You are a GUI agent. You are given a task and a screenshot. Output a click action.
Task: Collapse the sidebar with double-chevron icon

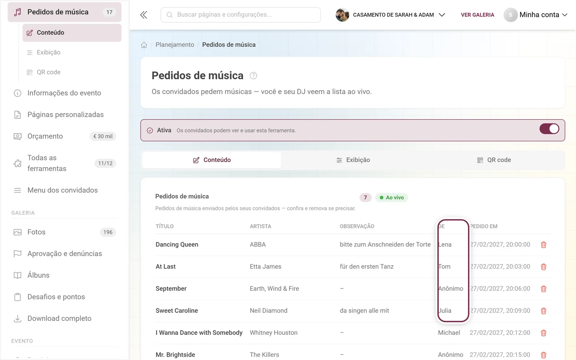pyautogui.click(x=144, y=15)
